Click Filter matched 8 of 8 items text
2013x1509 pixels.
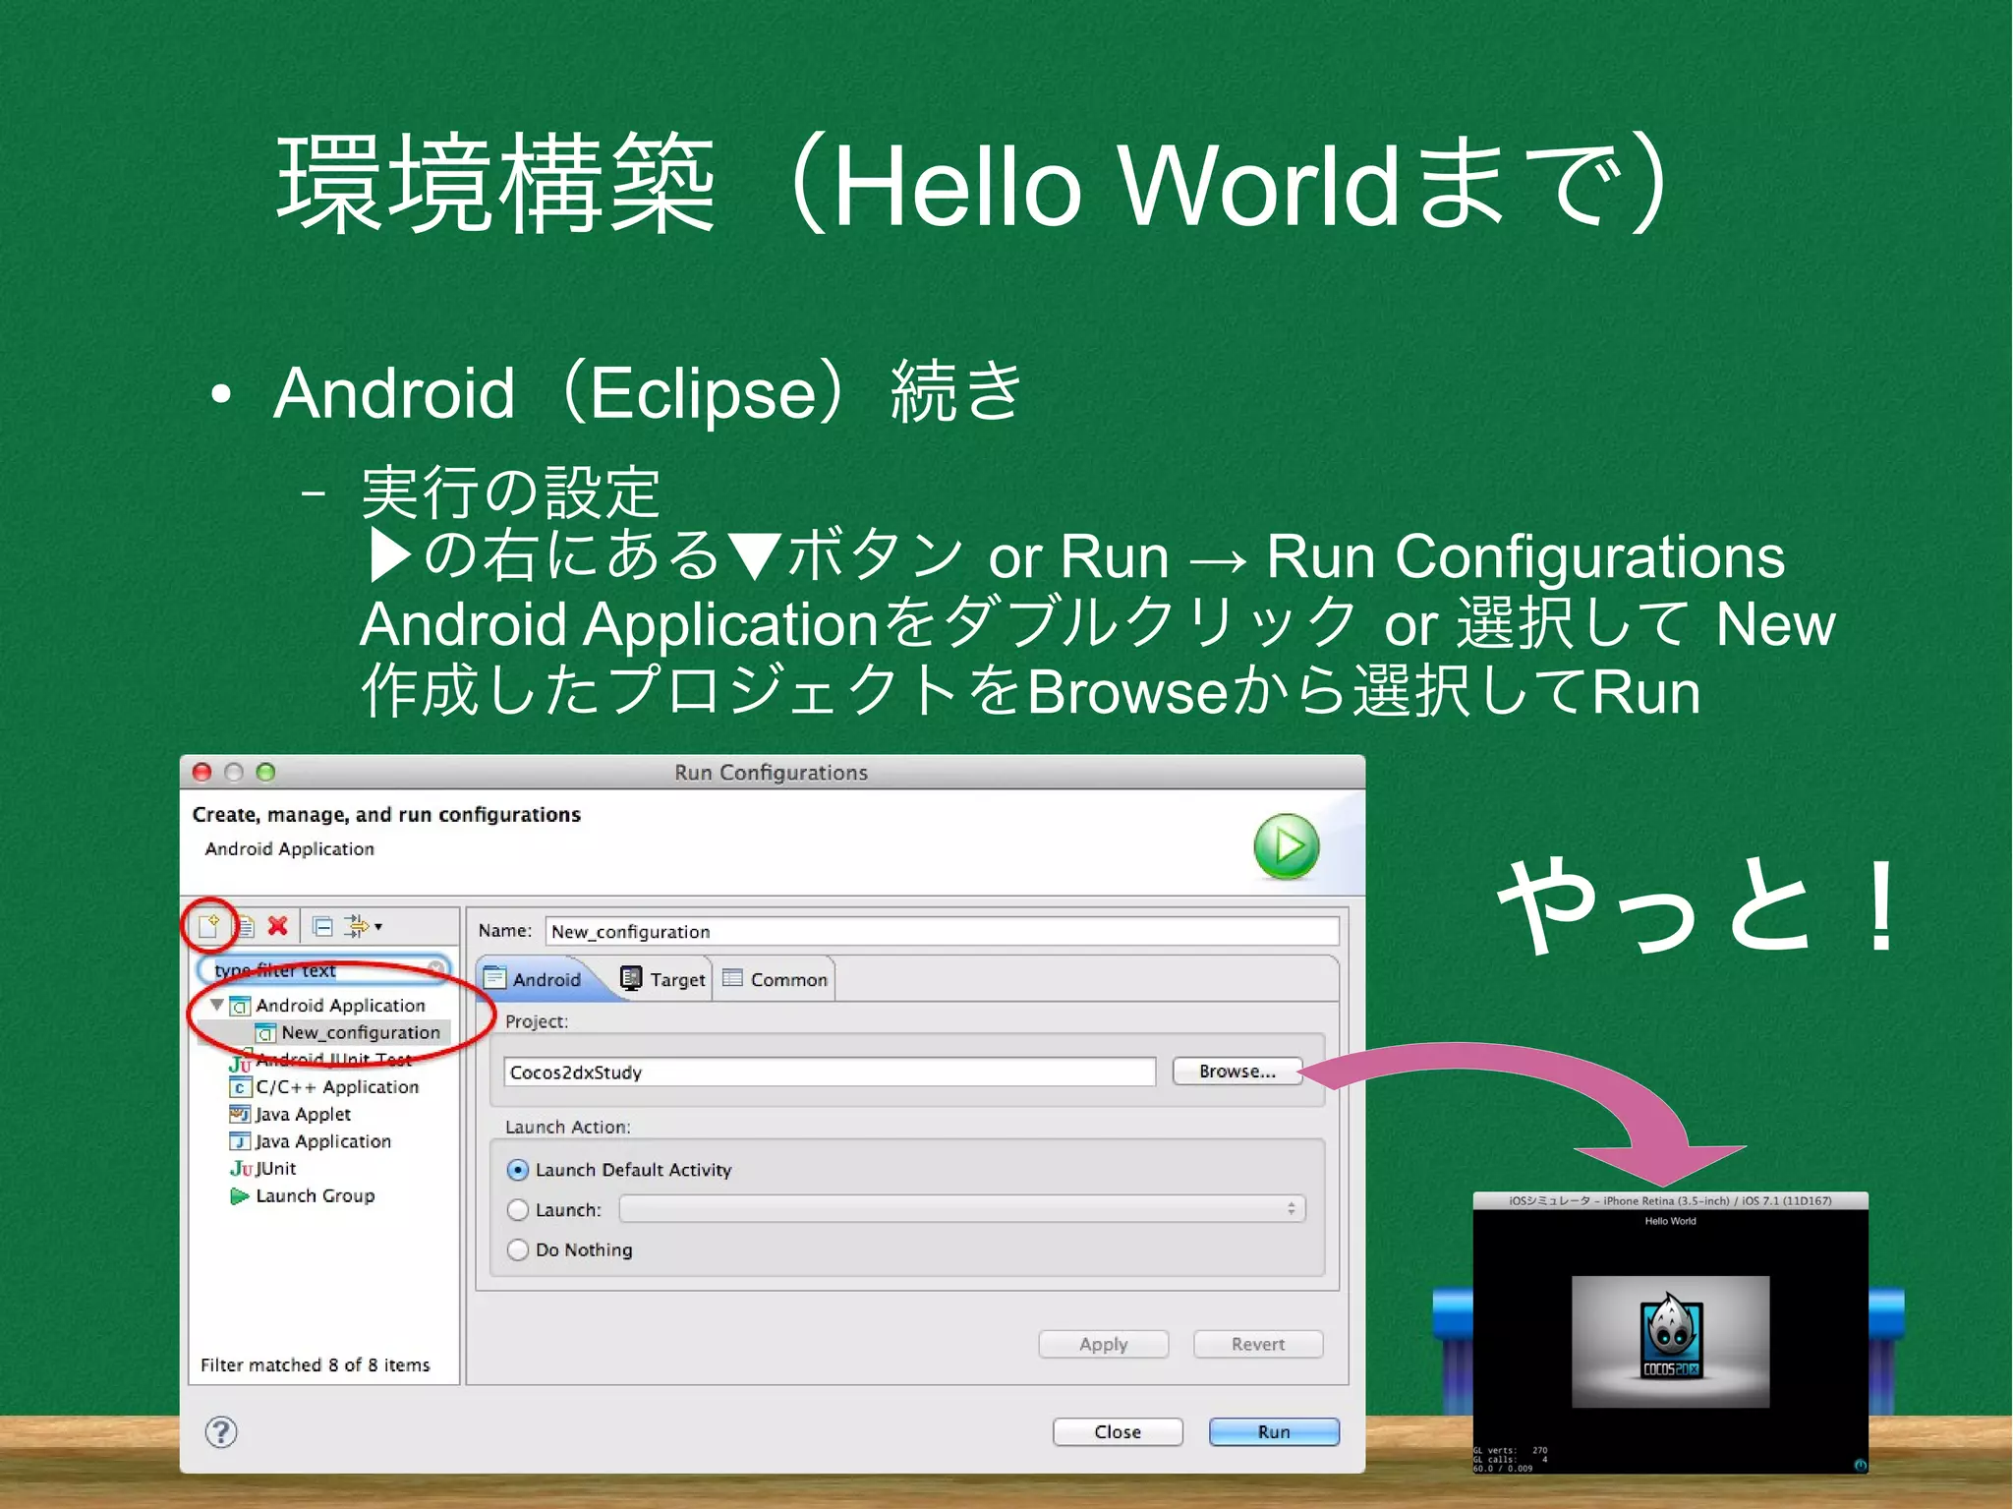pos(316,1364)
